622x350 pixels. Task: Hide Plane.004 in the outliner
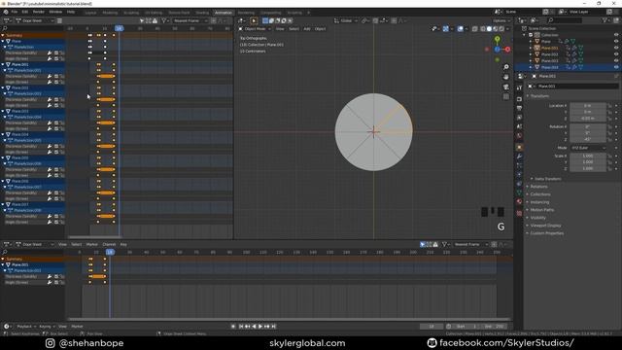click(x=616, y=67)
